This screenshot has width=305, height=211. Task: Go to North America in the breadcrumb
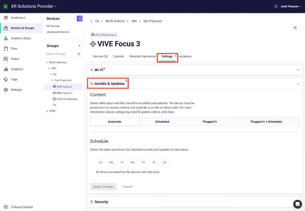point(115,21)
